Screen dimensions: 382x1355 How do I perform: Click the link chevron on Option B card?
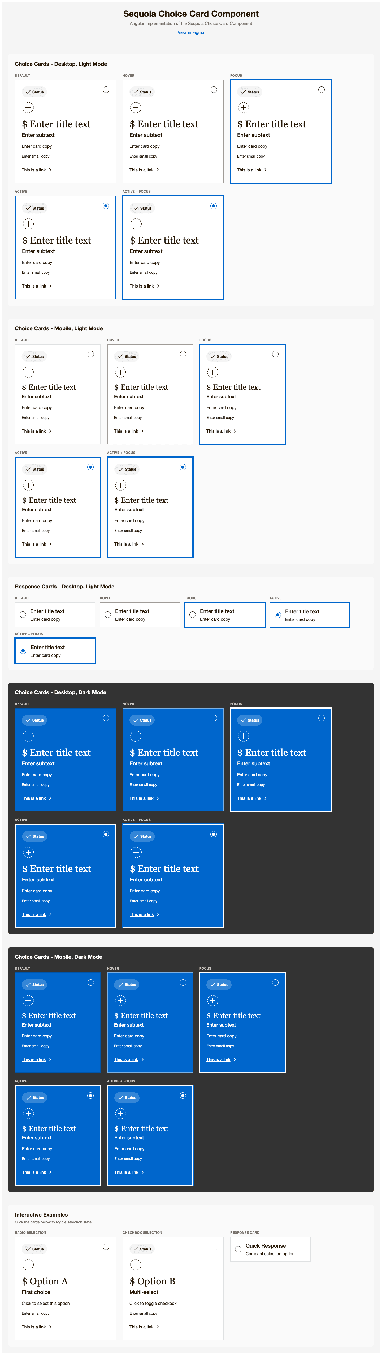click(158, 1327)
